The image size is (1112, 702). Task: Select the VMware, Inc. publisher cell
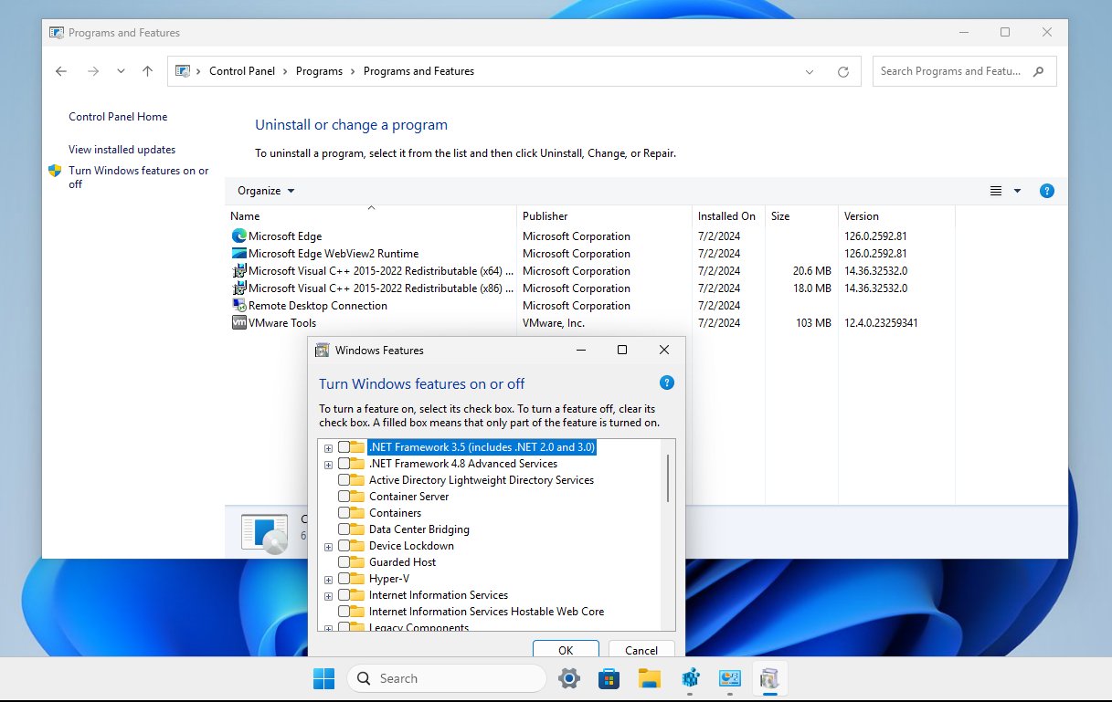[x=554, y=322]
